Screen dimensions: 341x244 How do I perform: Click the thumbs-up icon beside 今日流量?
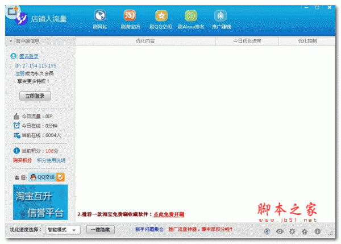16,116
